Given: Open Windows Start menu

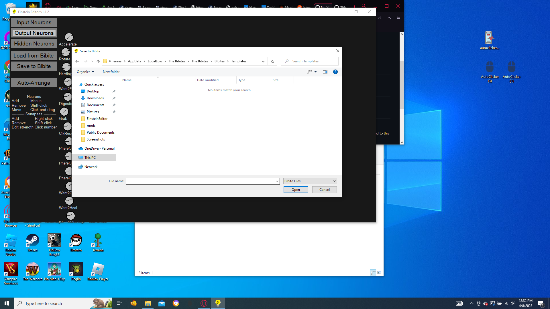Looking at the screenshot, I should 7,303.
